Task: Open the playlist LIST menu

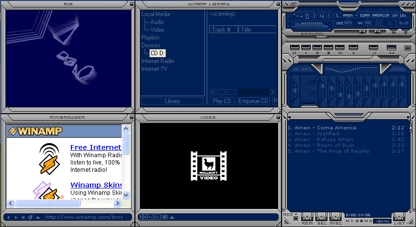Action: click(x=399, y=219)
